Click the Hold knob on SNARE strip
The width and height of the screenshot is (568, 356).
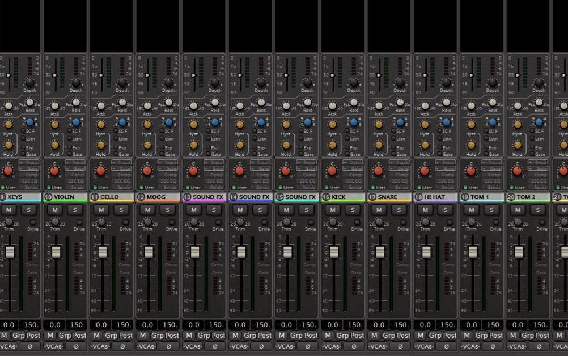click(x=379, y=145)
